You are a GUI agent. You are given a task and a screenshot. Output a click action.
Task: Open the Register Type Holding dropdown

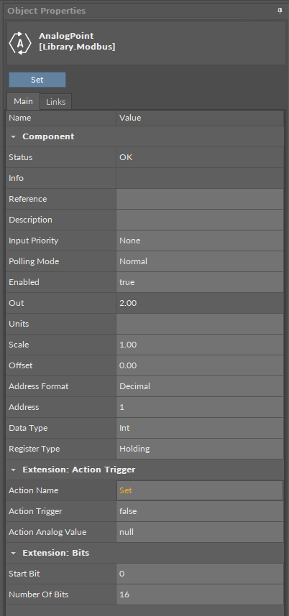(200, 449)
